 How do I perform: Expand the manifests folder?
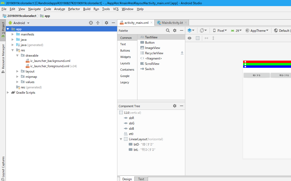[13, 34]
